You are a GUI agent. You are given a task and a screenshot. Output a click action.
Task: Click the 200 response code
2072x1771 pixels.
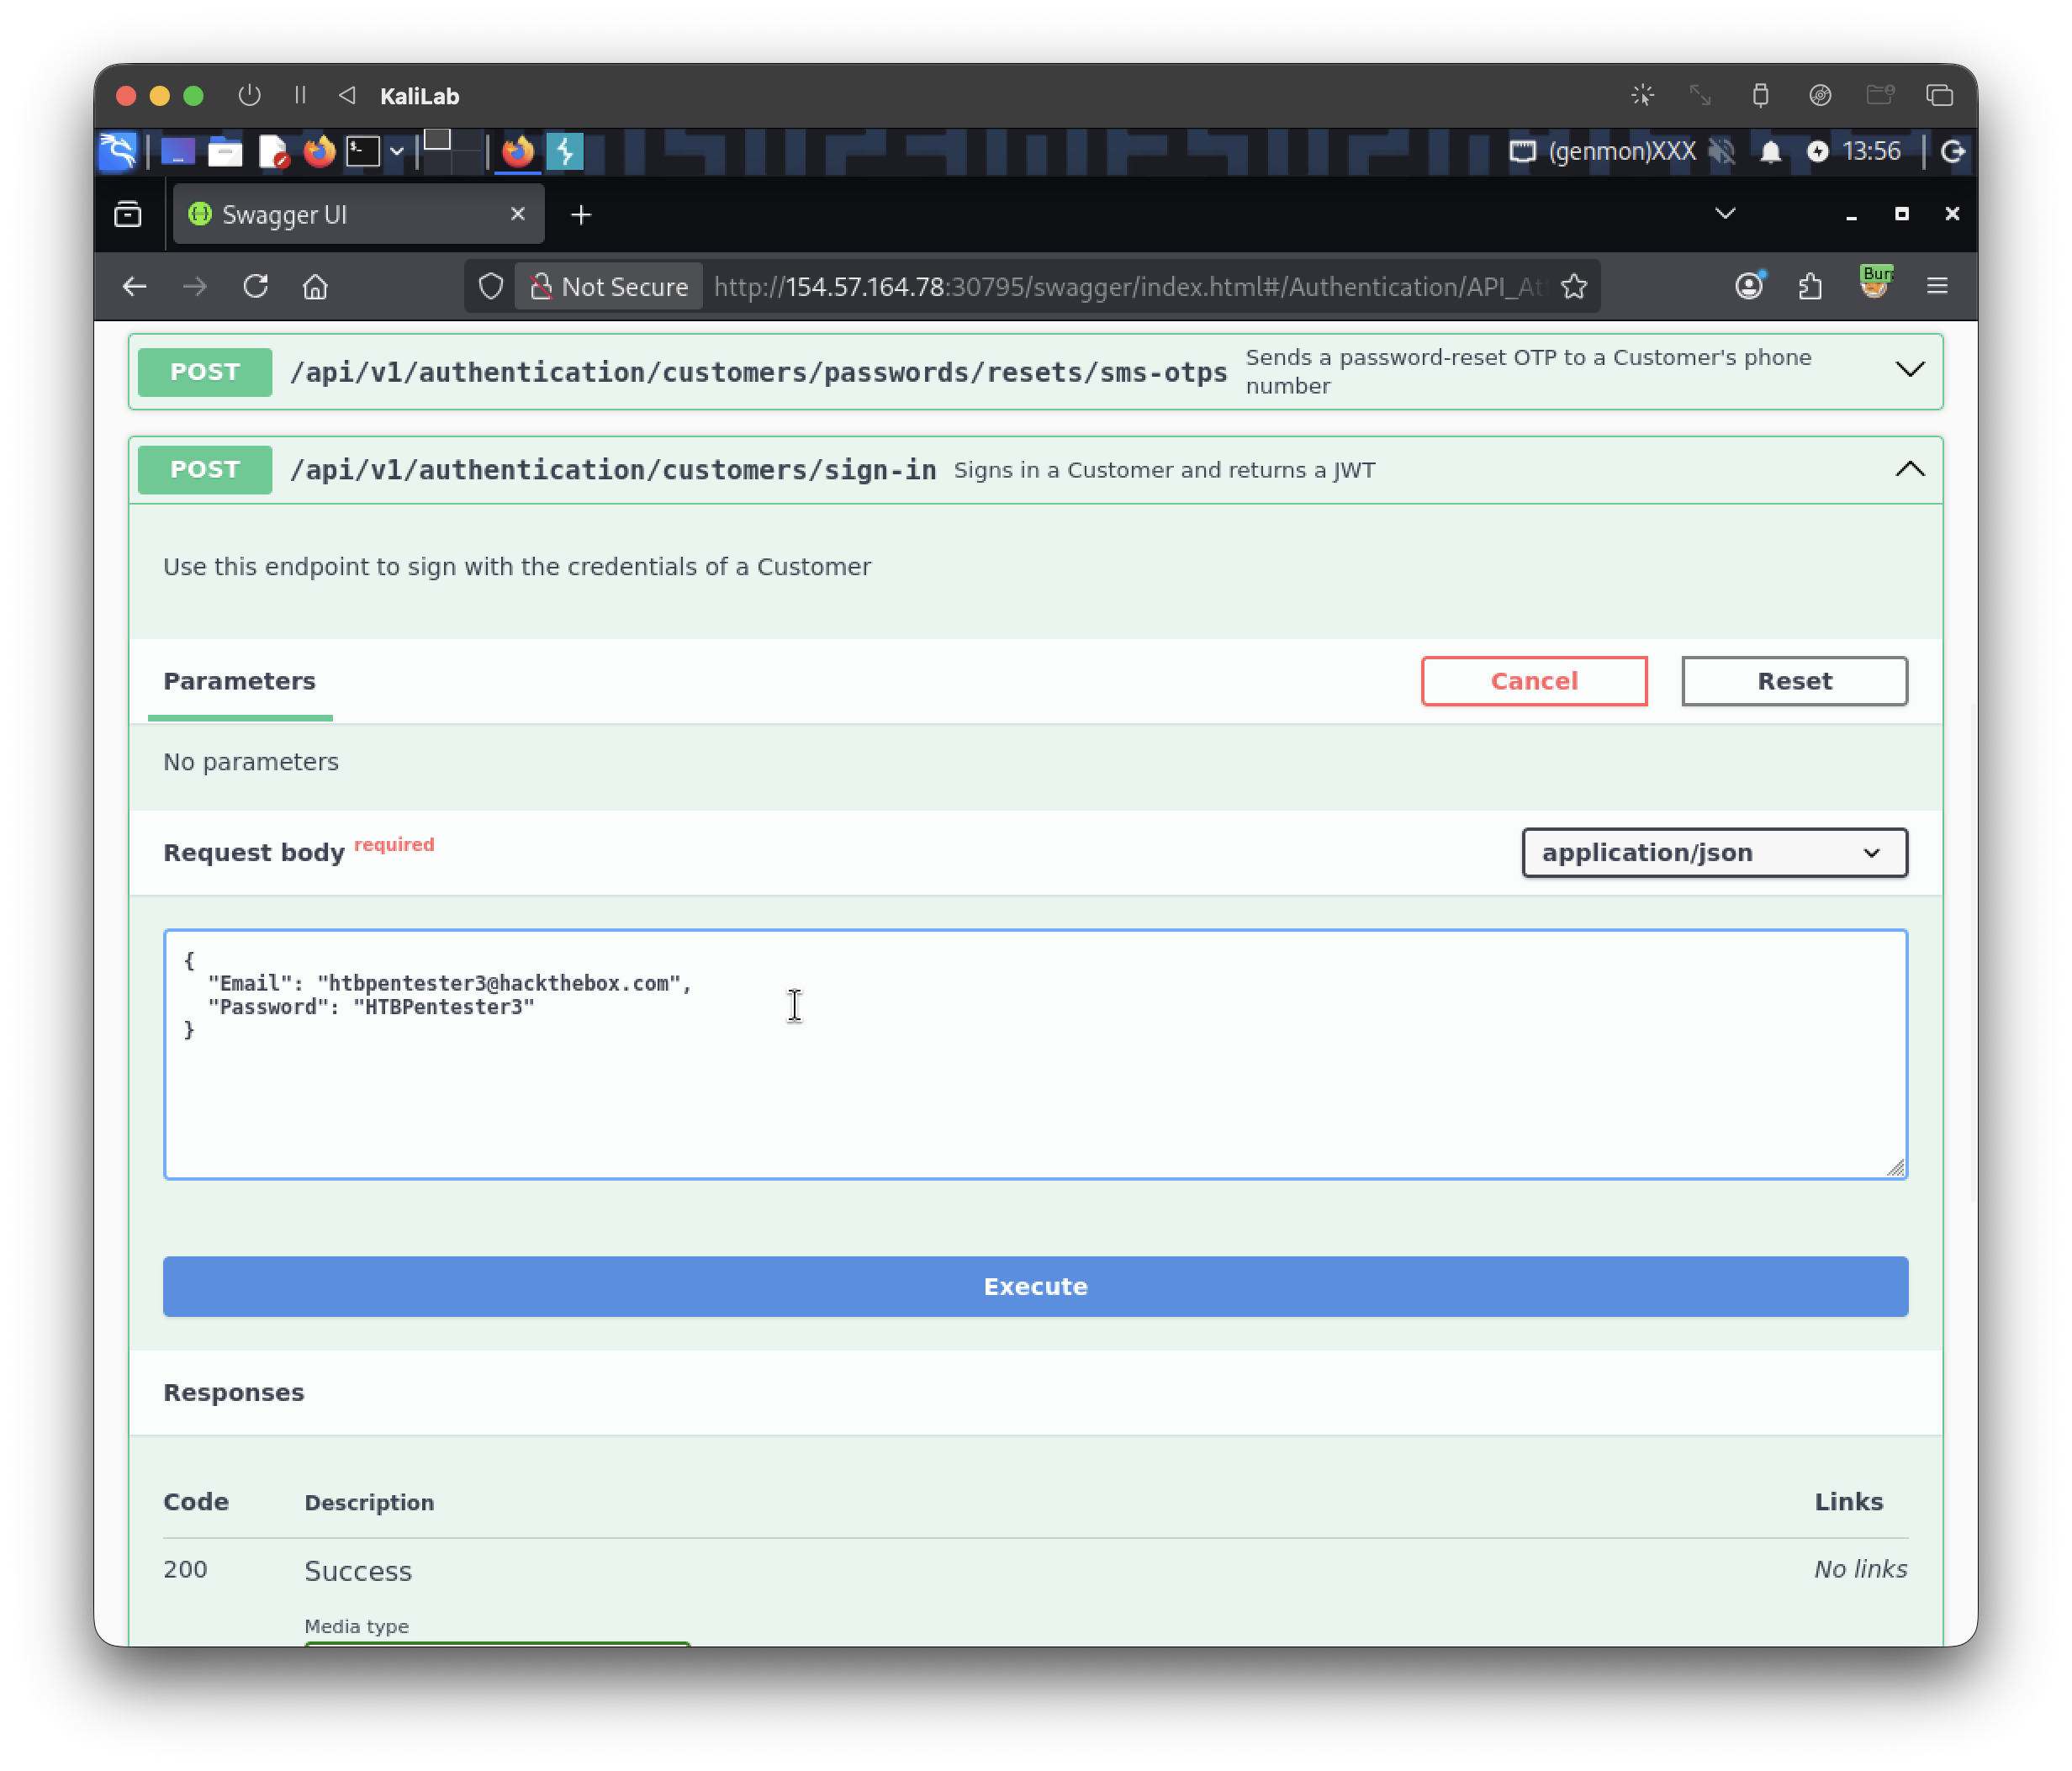tap(185, 1569)
